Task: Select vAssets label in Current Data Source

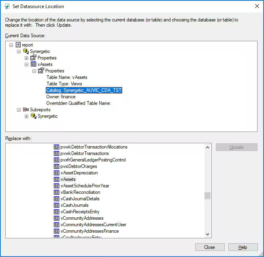Action: point(45,64)
